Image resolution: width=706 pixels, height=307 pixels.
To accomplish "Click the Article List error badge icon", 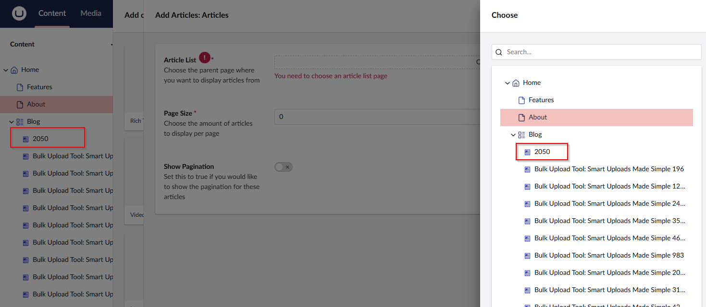I will coord(205,58).
